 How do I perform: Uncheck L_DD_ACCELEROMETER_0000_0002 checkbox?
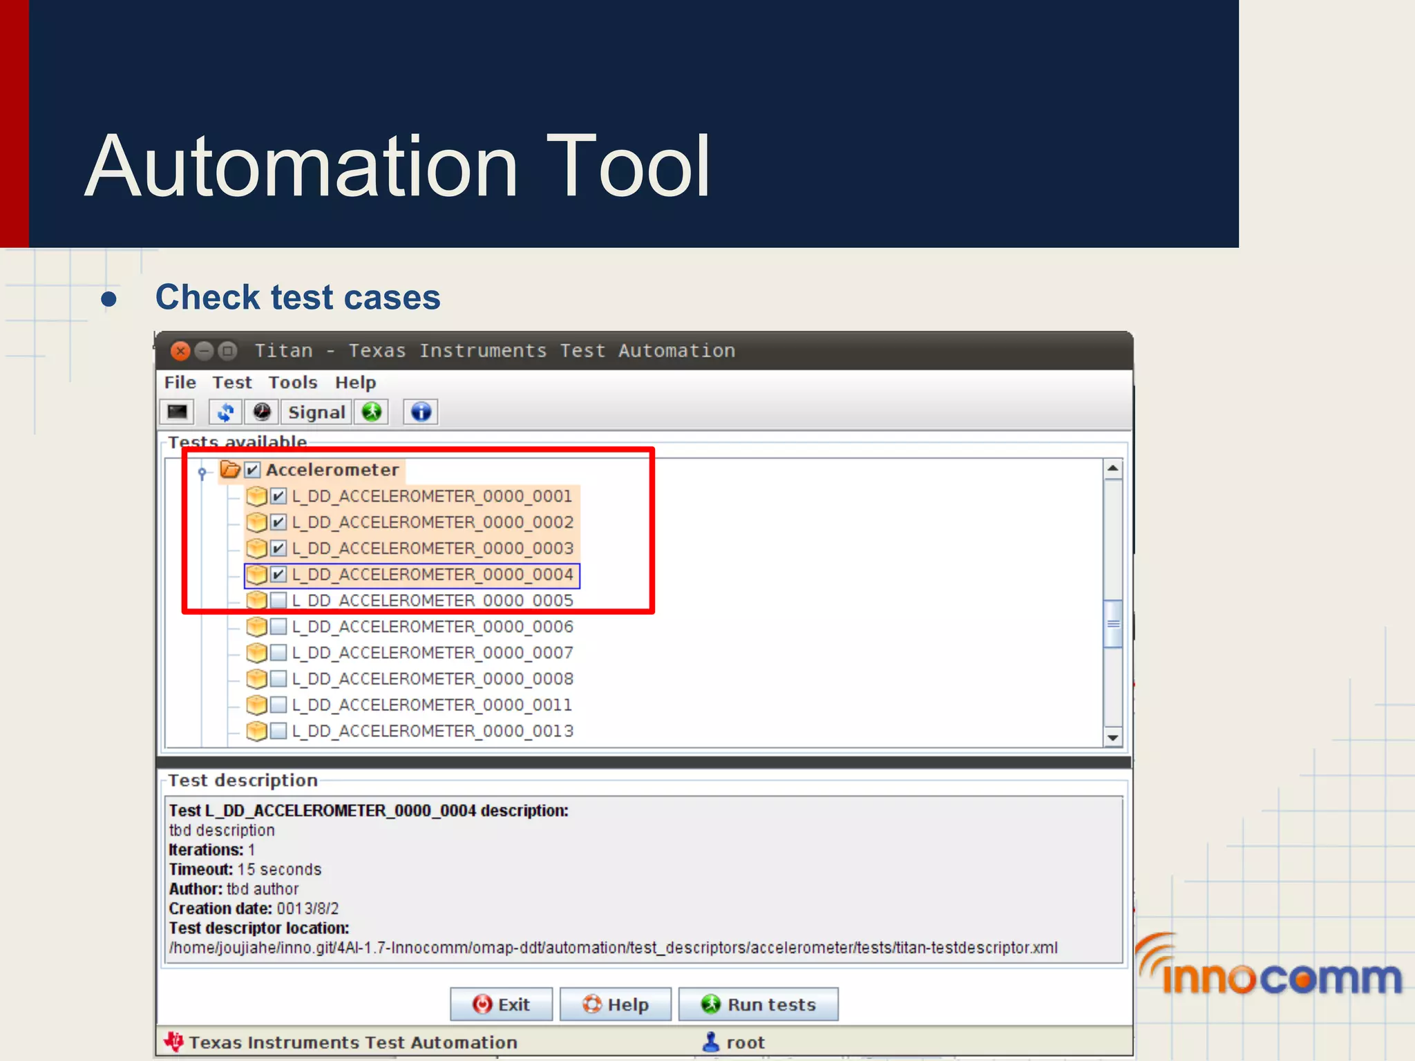(278, 522)
